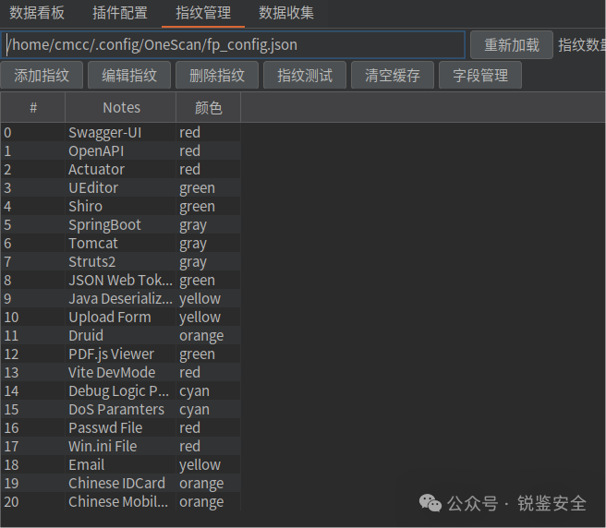This screenshot has height=528, width=606.
Task: Select the SpringBoot row
Action: [121, 225]
